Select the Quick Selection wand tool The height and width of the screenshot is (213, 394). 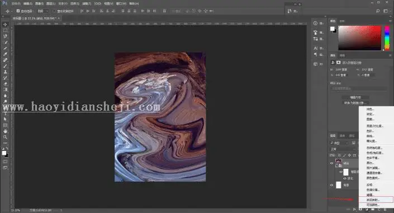tap(5, 42)
